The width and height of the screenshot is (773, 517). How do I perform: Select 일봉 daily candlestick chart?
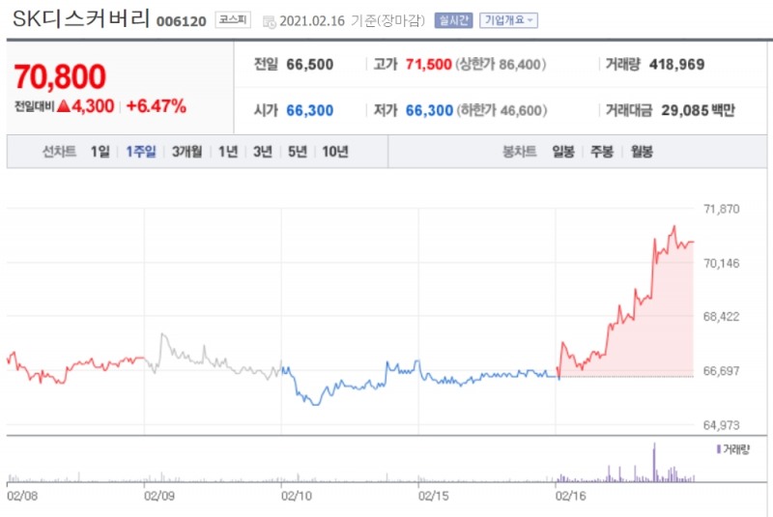(x=563, y=152)
